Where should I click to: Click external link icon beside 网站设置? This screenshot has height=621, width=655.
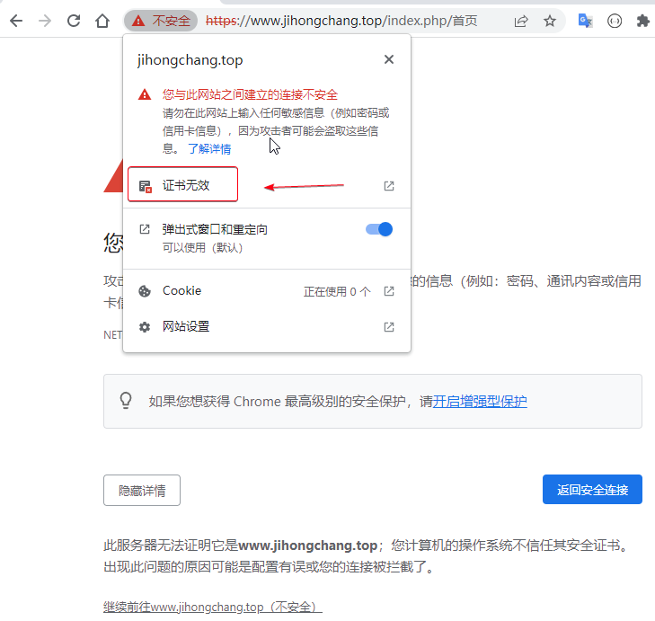click(389, 327)
